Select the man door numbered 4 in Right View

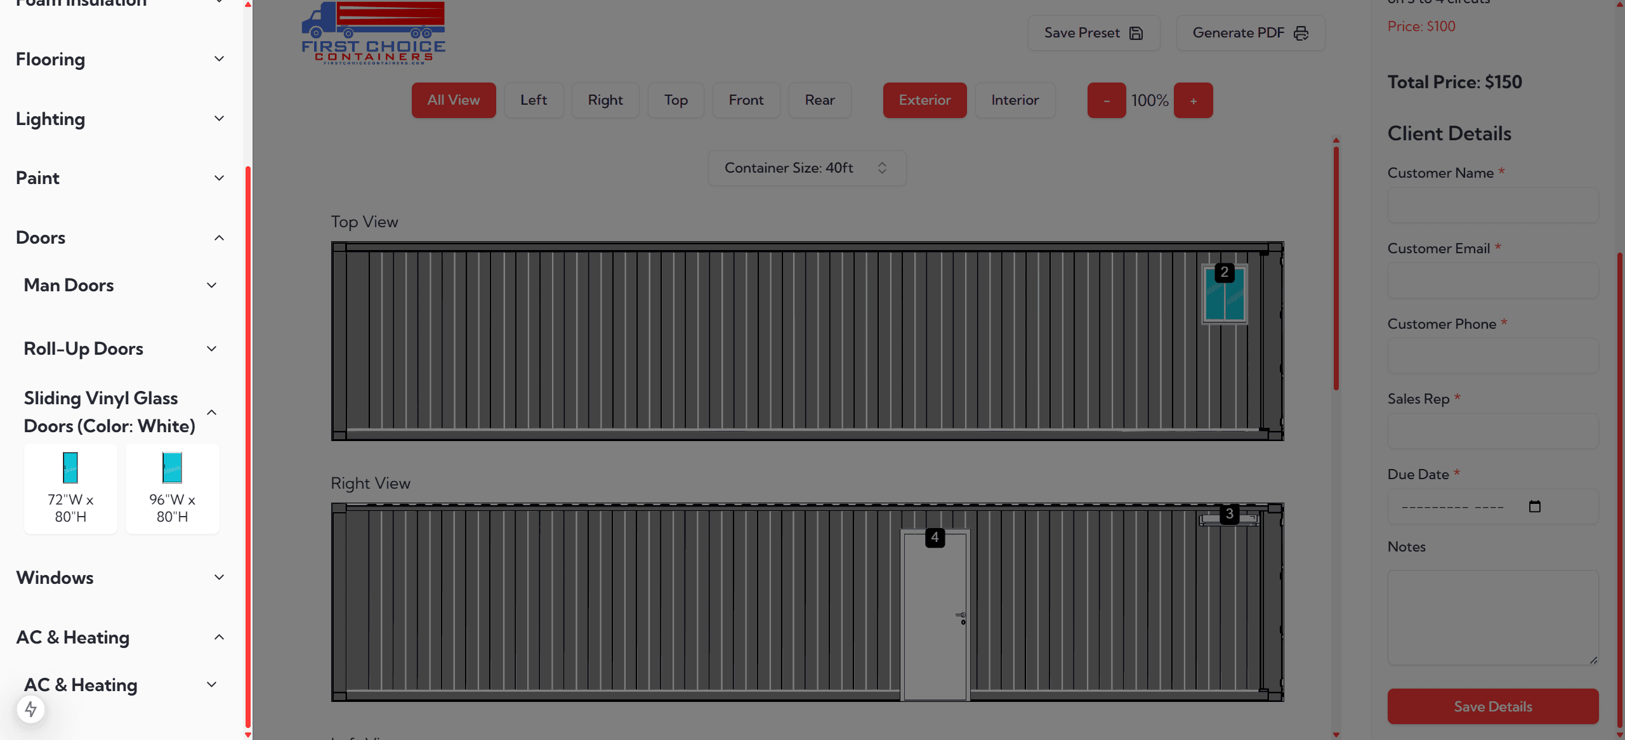pos(935,614)
